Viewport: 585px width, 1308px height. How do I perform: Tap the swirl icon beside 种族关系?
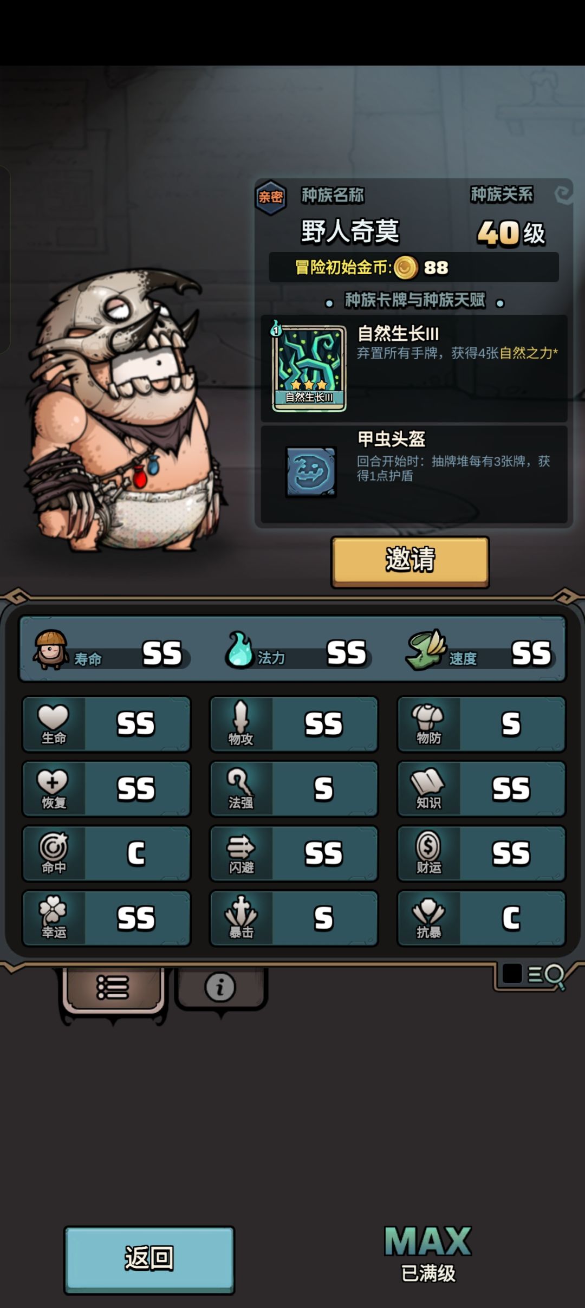[563, 194]
